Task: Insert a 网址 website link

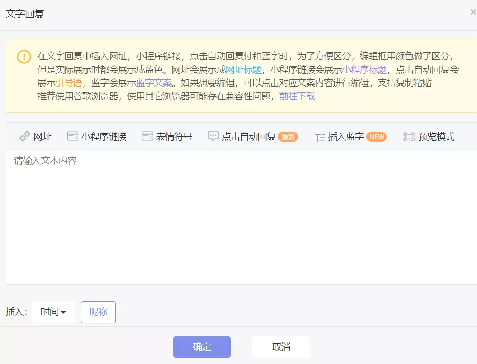Action: pos(34,137)
